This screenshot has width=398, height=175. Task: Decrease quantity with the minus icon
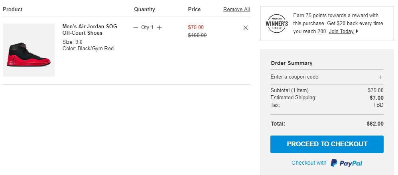(136, 28)
